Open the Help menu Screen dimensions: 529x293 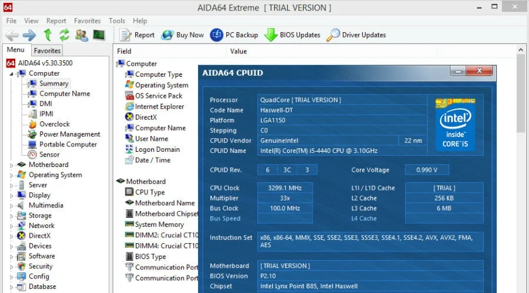pyautogui.click(x=140, y=21)
